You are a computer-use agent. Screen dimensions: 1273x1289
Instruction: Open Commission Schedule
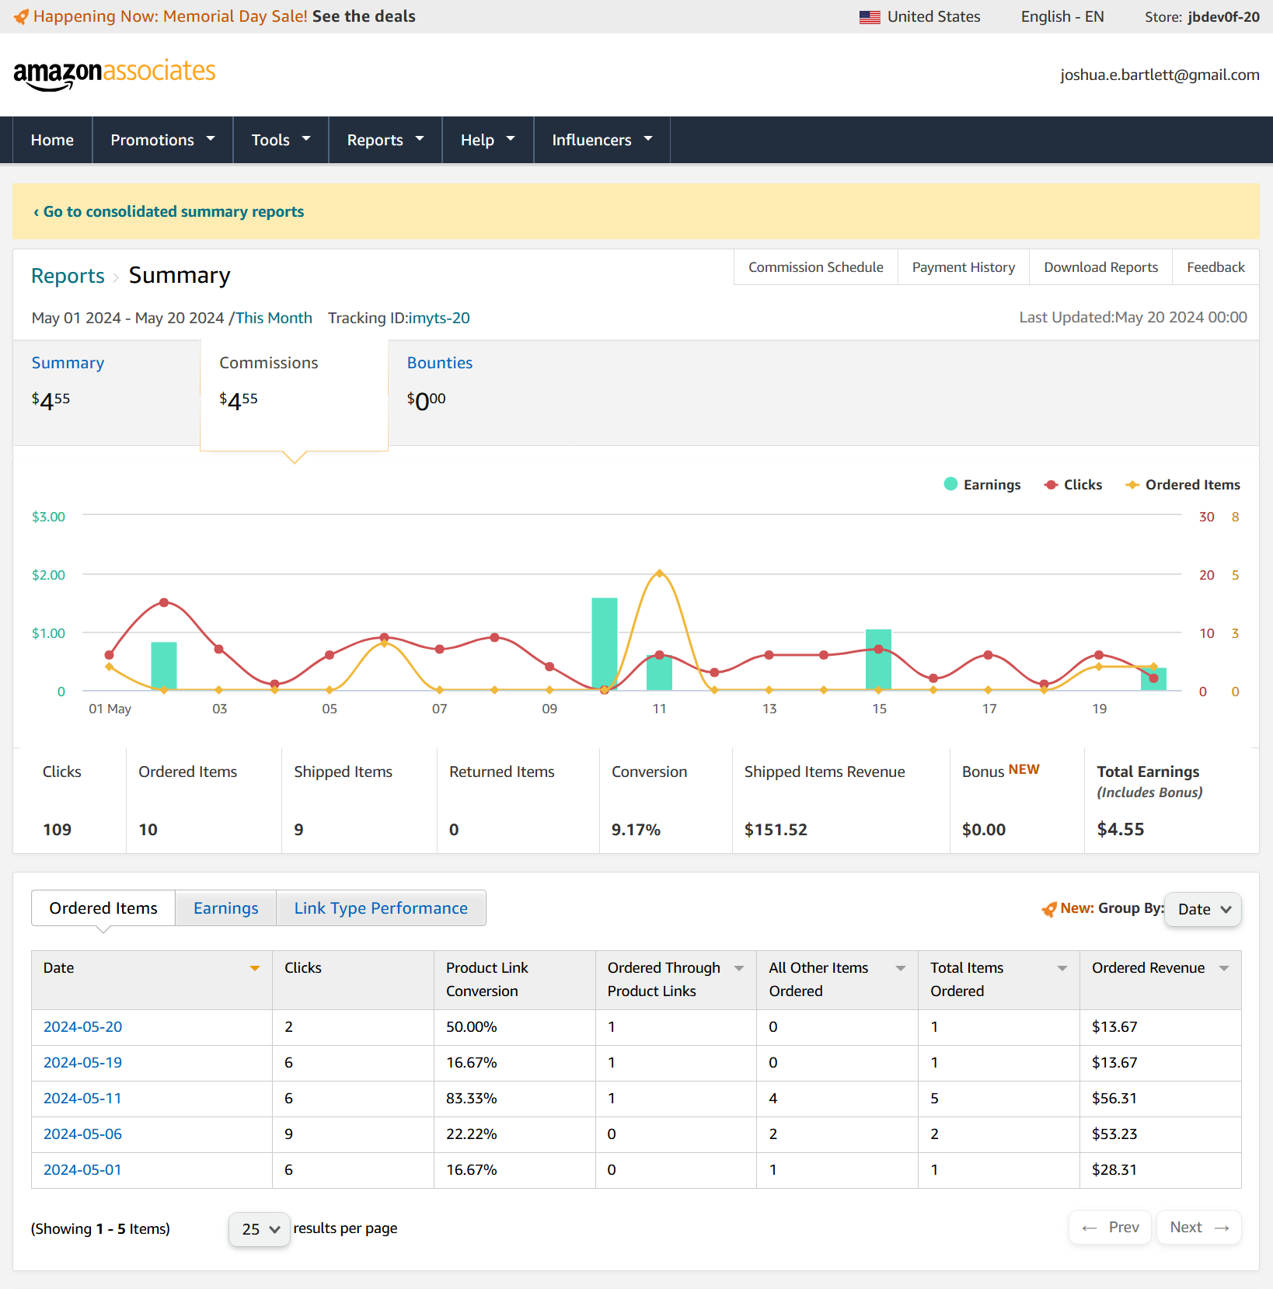pos(816,267)
